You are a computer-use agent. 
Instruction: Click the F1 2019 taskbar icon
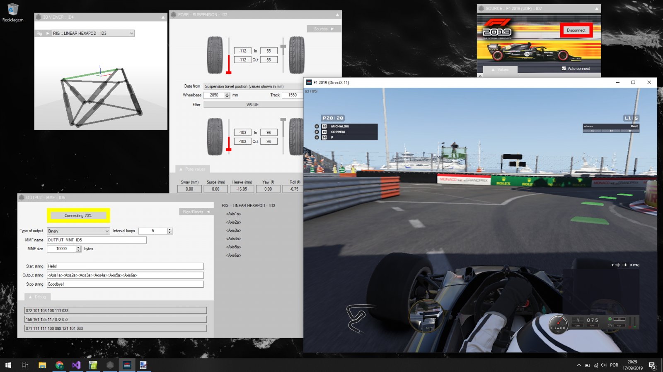[x=127, y=365]
